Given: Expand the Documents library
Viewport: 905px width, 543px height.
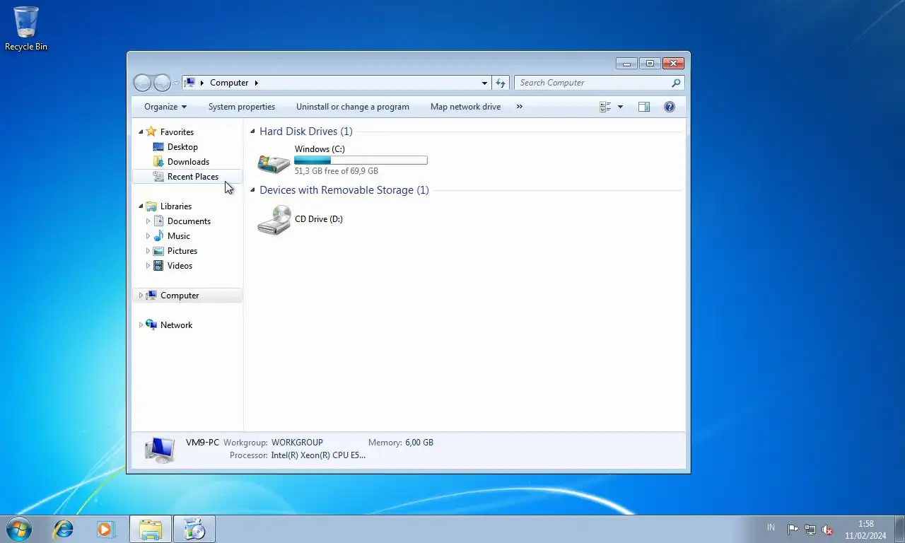Looking at the screenshot, I should pos(148,221).
